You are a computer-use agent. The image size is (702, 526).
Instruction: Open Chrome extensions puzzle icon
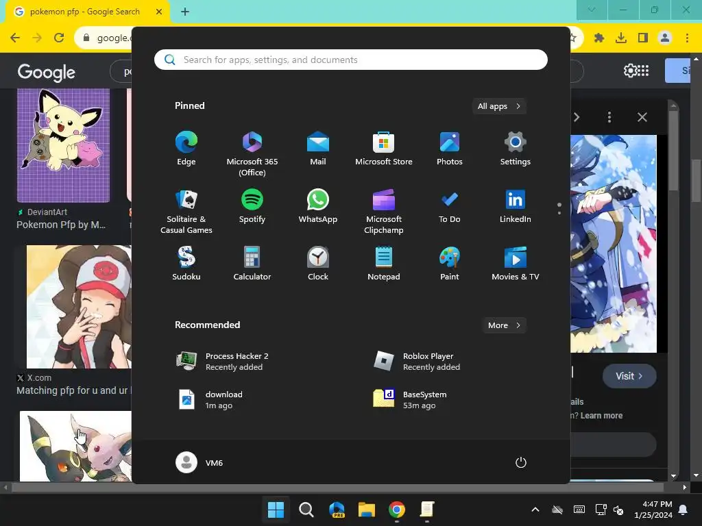tap(599, 38)
